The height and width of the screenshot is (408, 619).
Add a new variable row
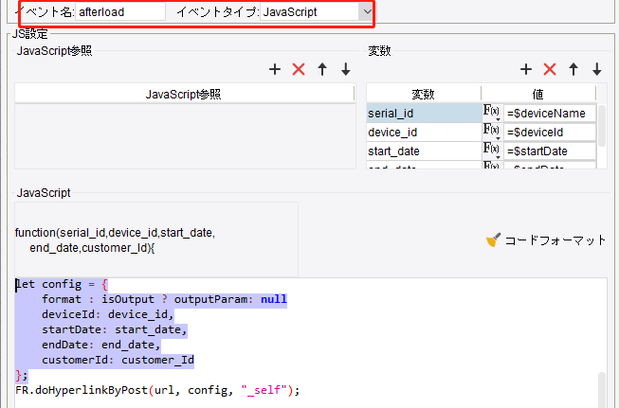(x=526, y=69)
